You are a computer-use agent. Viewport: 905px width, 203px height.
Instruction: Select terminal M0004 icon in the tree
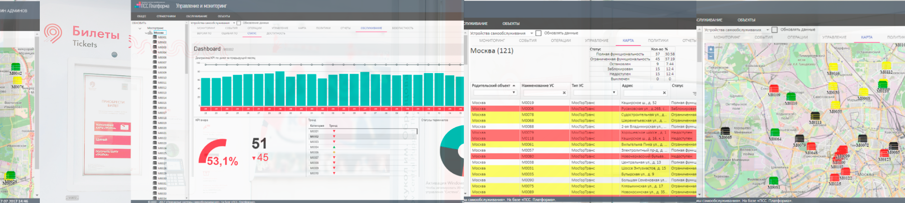click(155, 52)
